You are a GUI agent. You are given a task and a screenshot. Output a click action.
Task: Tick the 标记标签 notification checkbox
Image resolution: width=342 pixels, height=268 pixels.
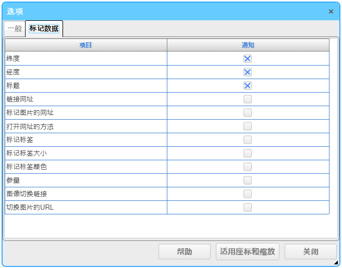[x=248, y=139]
